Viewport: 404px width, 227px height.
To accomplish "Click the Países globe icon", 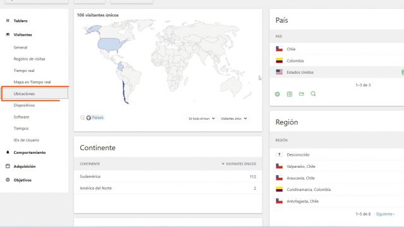I will tap(88, 118).
